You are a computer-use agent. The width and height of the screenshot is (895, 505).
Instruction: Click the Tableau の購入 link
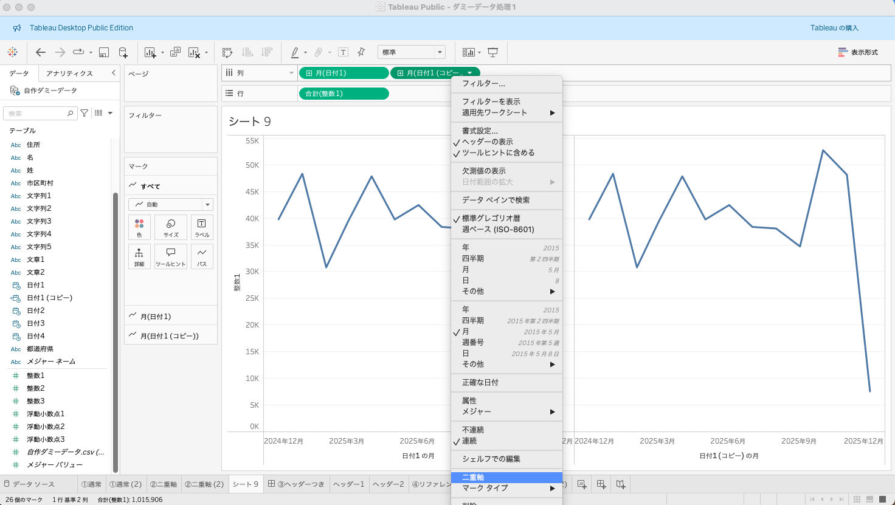tap(834, 28)
